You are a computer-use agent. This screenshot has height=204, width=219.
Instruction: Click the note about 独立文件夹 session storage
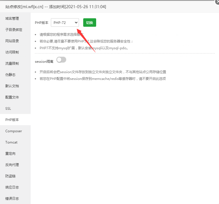[103, 72]
